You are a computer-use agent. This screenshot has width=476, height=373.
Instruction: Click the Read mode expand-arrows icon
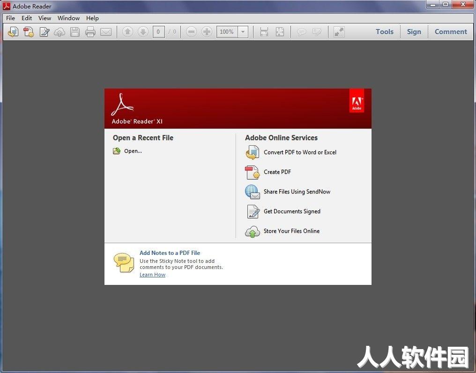(339, 32)
